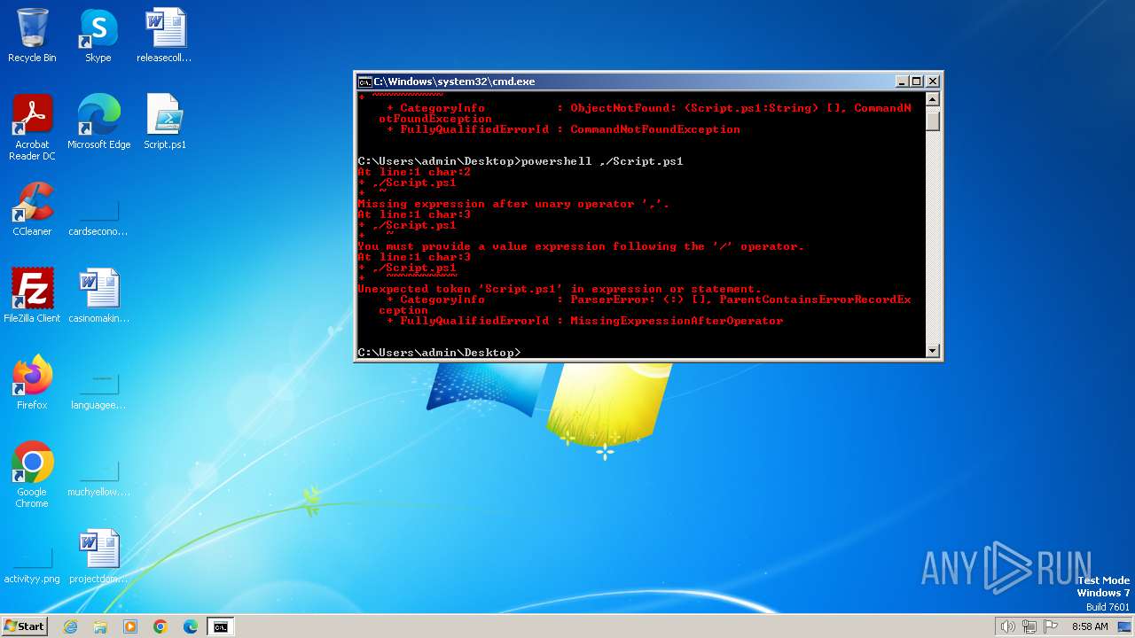Open the volume control tray icon
This screenshot has width=1135, height=638.
point(1008,626)
